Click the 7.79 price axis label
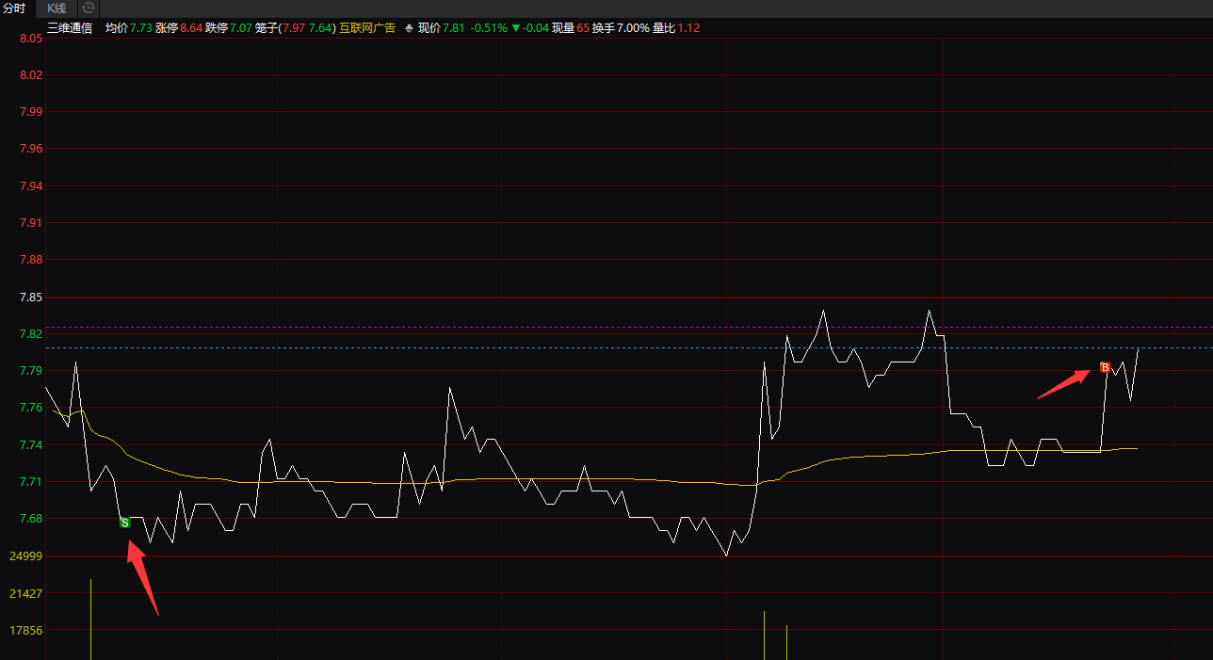 31,371
